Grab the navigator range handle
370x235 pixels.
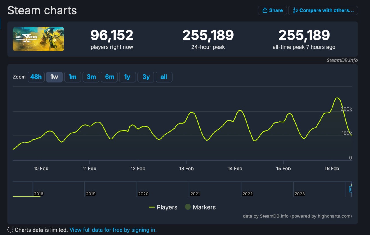pos(351,189)
